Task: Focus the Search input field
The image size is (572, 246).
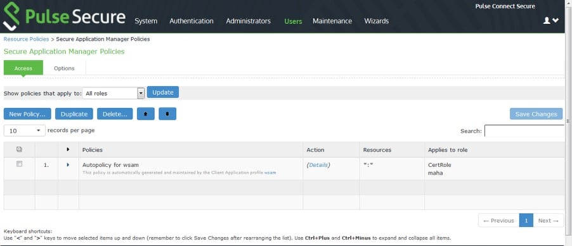Action: [524, 131]
